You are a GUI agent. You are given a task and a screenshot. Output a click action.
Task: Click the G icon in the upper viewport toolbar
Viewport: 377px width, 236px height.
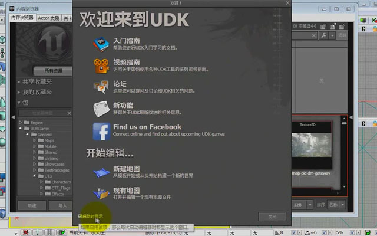(x=363, y=29)
